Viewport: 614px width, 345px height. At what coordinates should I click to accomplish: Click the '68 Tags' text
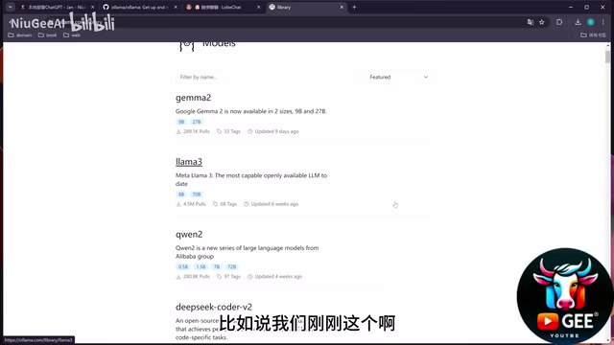coord(228,204)
